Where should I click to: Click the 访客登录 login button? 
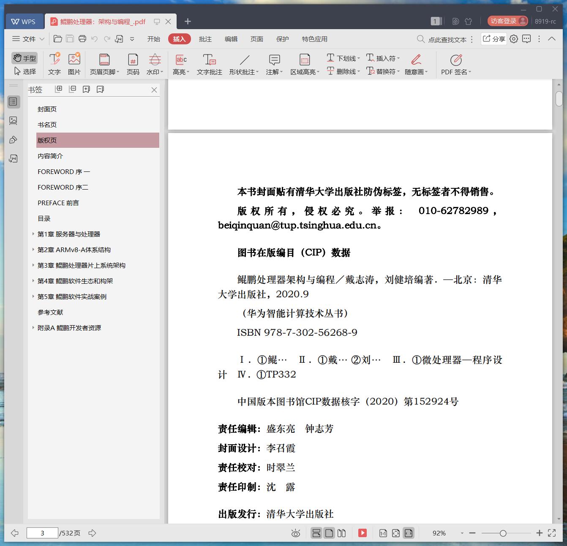(507, 21)
